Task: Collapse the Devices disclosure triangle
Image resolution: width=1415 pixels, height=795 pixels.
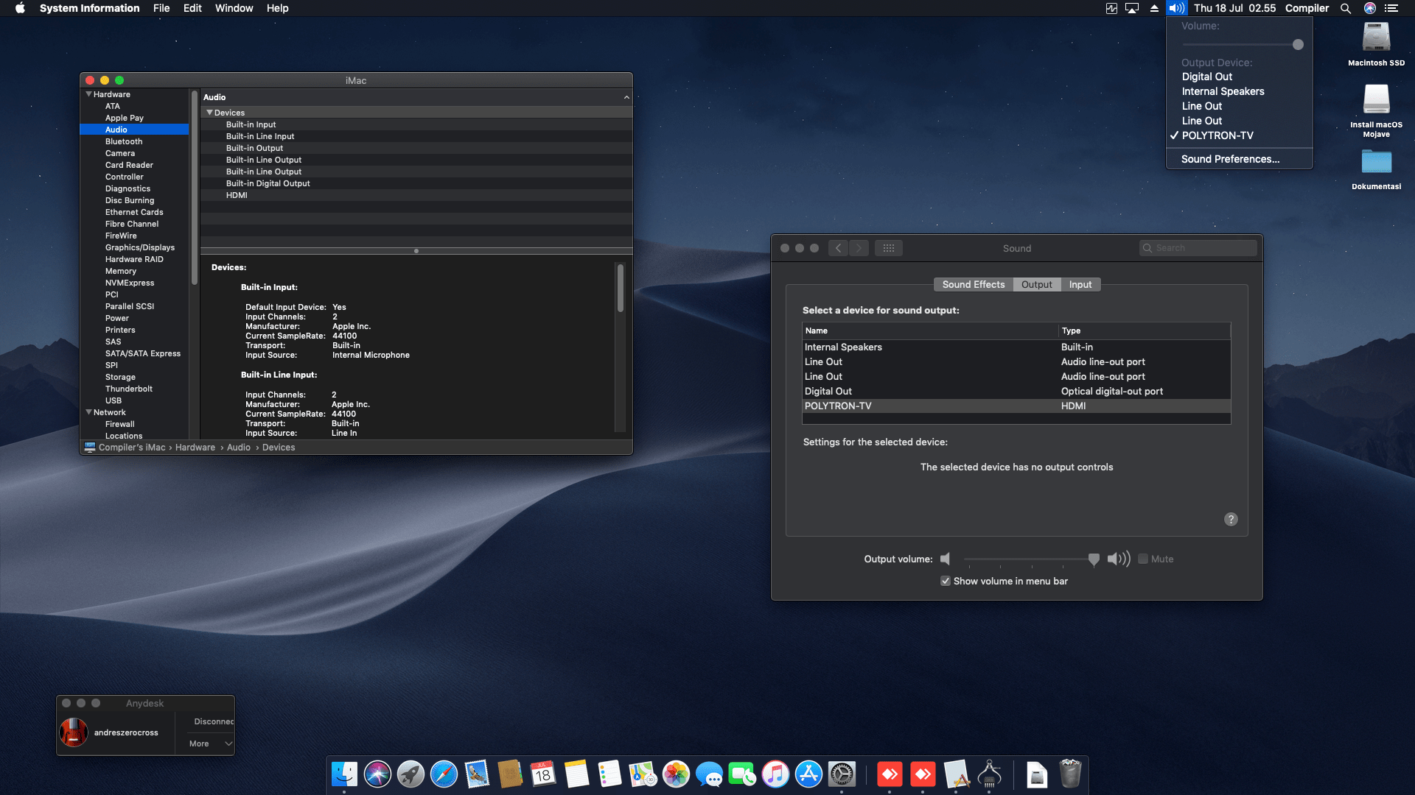Action: [x=209, y=113]
